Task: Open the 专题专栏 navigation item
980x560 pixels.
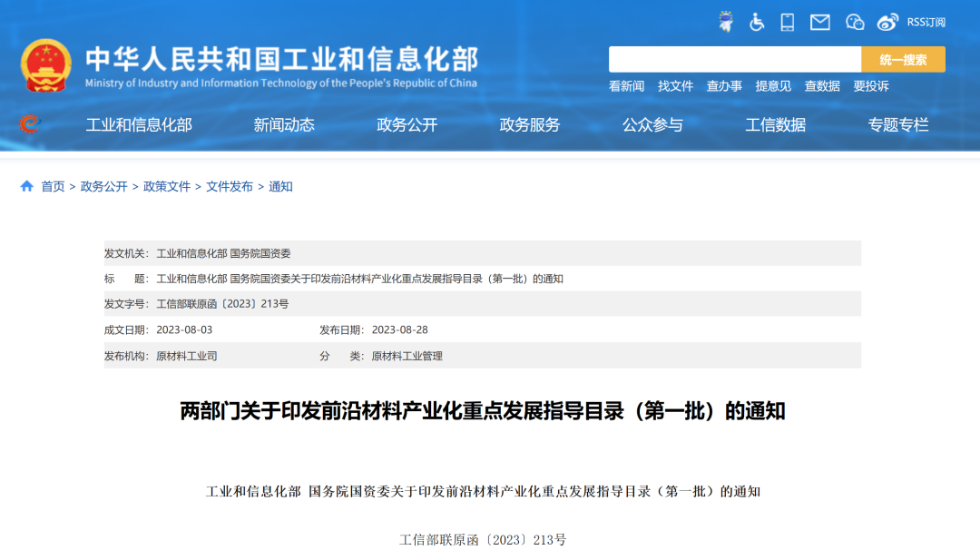Action: (897, 125)
